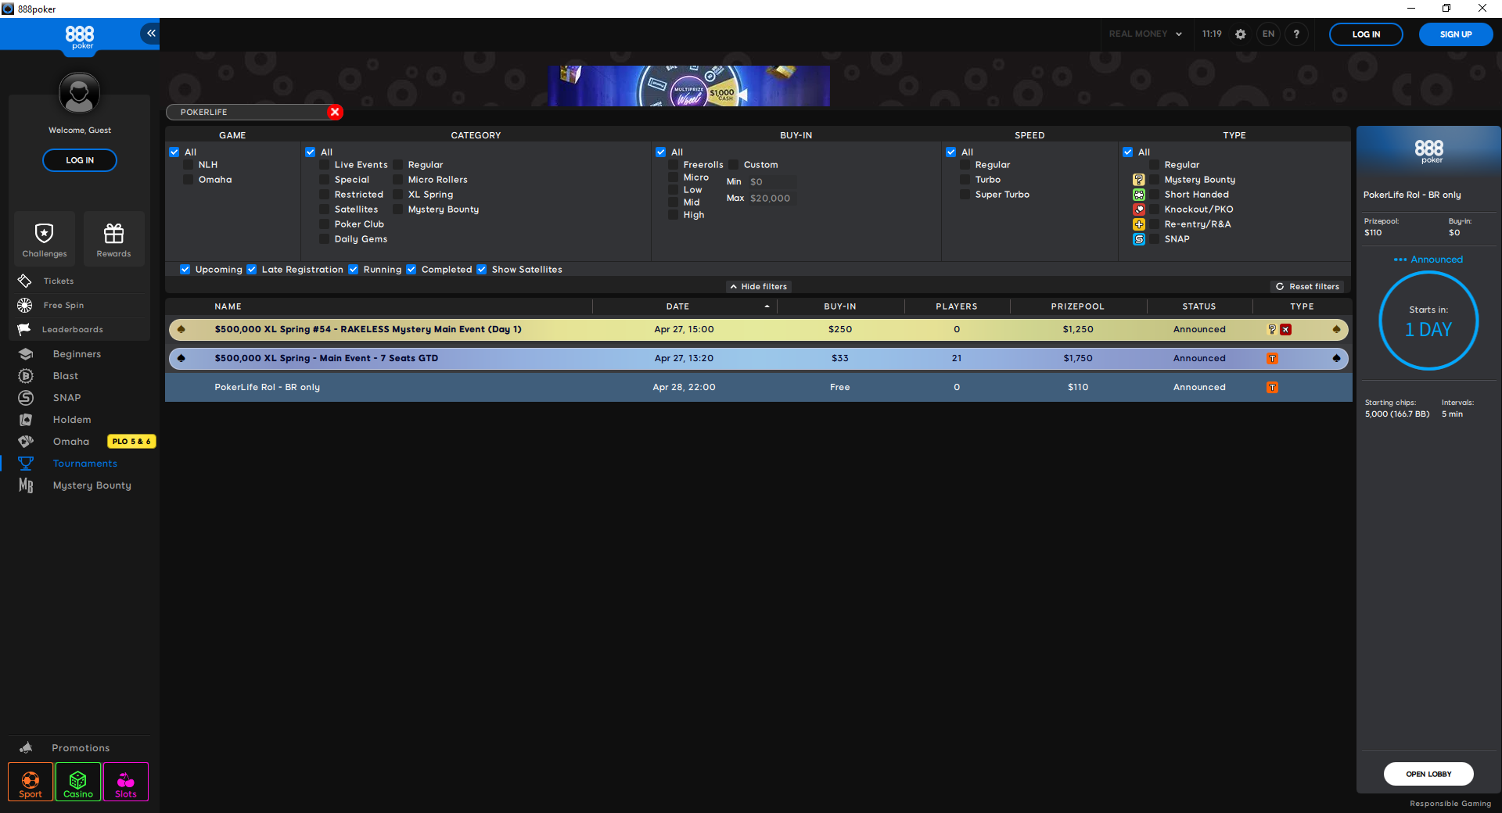Screen dimensions: 1502x813
Task: Sort tournaments by Prizepool column
Action: tap(1077, 306)
